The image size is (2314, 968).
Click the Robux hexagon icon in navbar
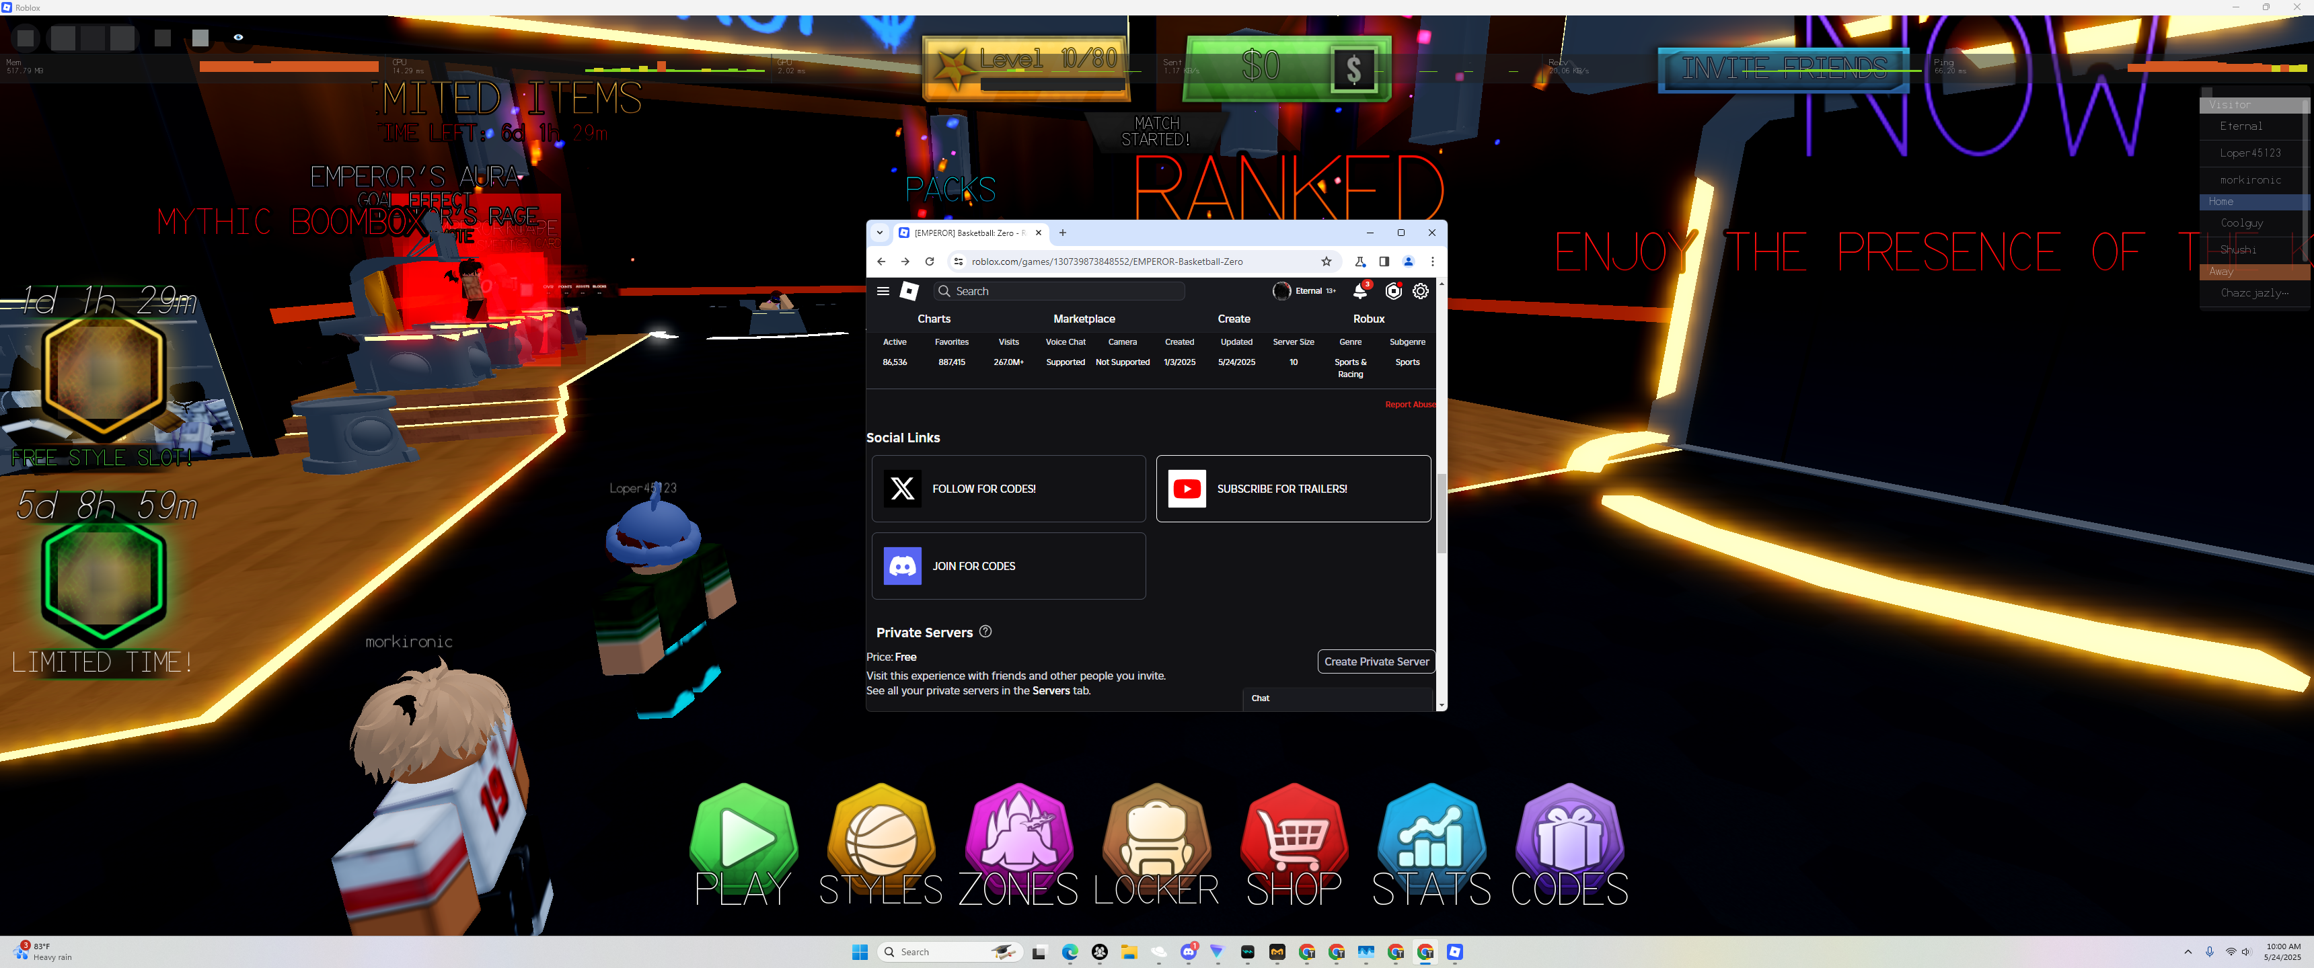pyautogui.click(x=1393, y=291)
